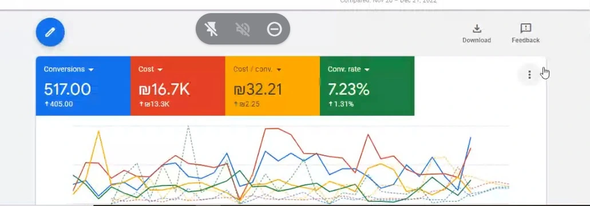This screenshot has height=206, width=590.
Task: Click the blue pencil edit button
Action: [50, 33]
